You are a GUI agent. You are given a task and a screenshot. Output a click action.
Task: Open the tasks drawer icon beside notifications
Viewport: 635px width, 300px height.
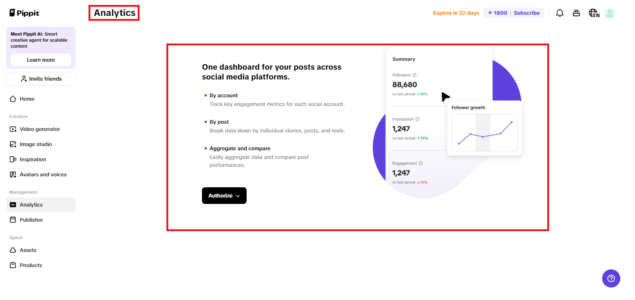point(576,12)
